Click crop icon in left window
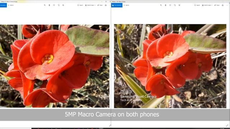 [63, 5]
